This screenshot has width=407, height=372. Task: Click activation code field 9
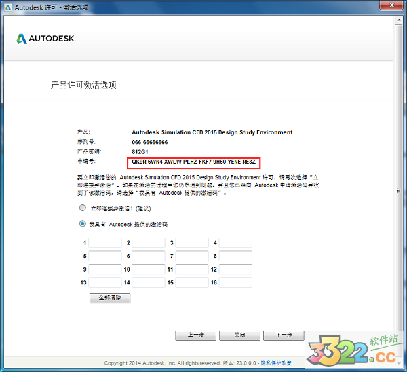105,269
